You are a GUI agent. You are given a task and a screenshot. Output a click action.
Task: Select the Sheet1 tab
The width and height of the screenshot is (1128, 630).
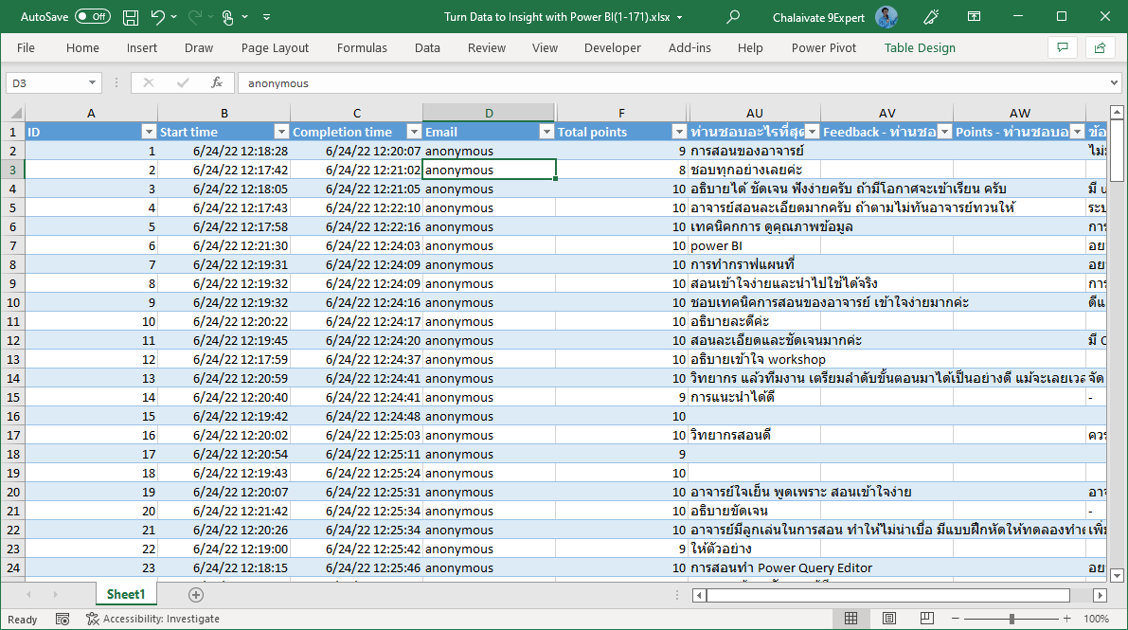coord(125,594)
